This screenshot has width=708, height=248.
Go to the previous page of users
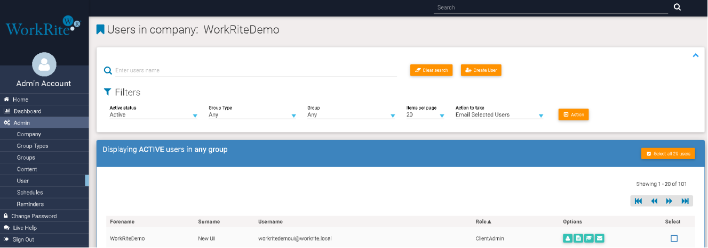(x=654, y=201)
